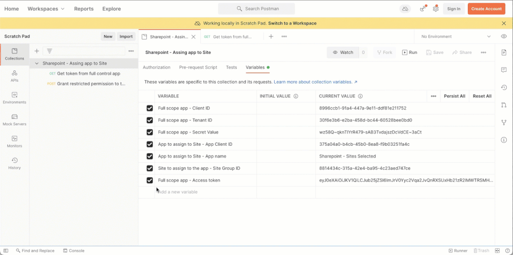Click the filter icon in collections search
This screenshot has height=255, width=513.
[49, 51]
